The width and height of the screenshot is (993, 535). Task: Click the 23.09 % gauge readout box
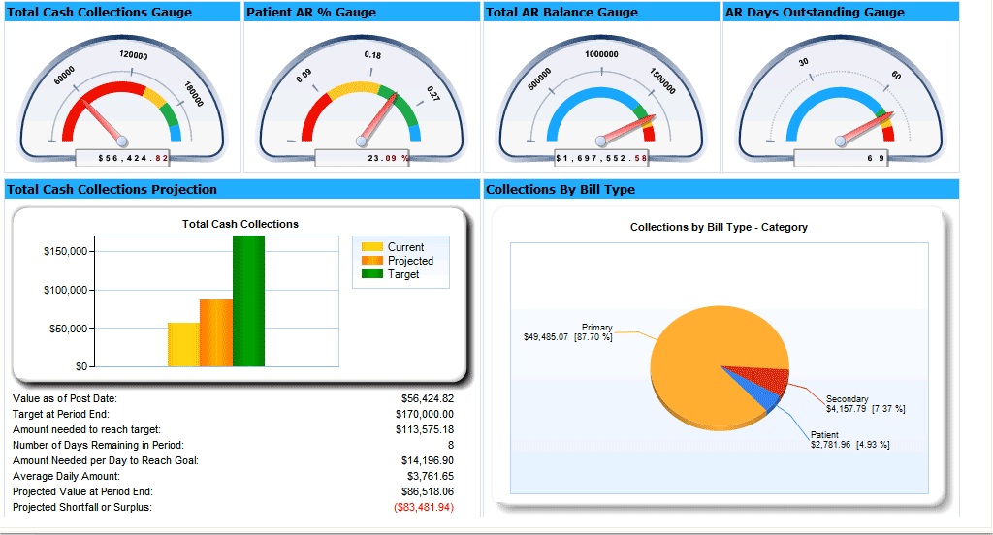point(363,158)
